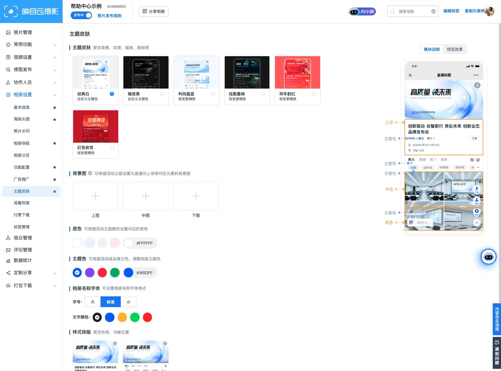Image resolution: width=501 pixels, height=371 pixels.
Task: Click the download icon in phone preview
Action: point(477,189)
